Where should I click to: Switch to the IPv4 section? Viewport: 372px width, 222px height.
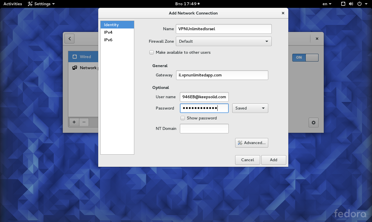[x=117, y=32]
